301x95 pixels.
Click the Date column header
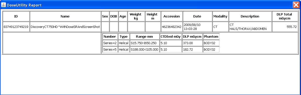pyautogui.click(x=197, y=16)
